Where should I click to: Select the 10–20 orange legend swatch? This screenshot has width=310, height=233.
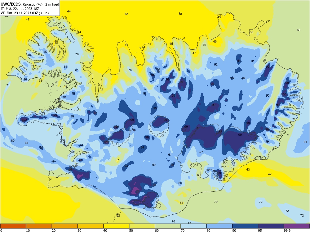pyautogui.click(x=39, y=226)
